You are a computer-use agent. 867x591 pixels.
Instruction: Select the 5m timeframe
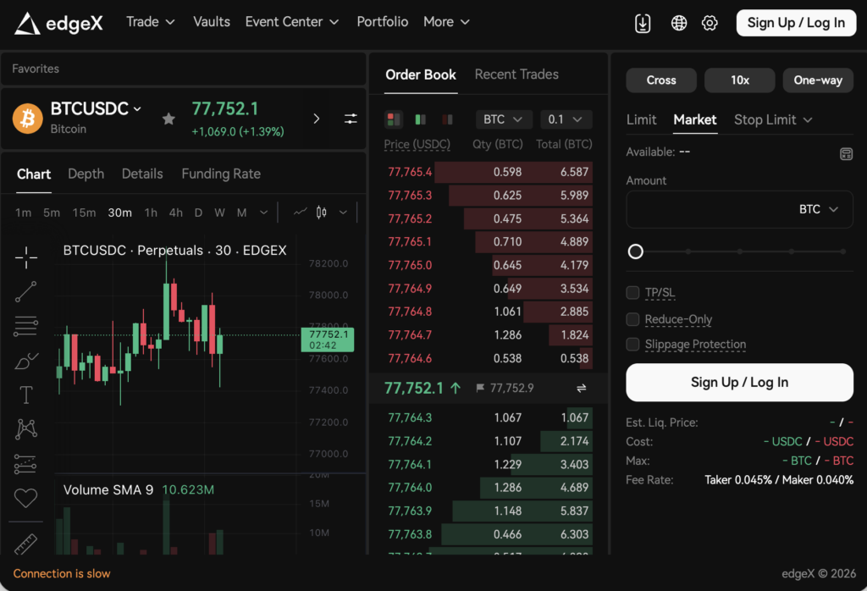click(52, 213)
